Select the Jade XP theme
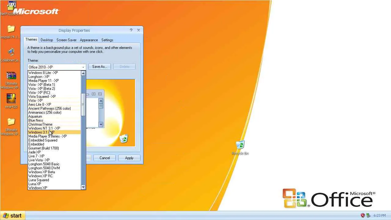Viewport: 391px width, 220px height. coord(54,152)
